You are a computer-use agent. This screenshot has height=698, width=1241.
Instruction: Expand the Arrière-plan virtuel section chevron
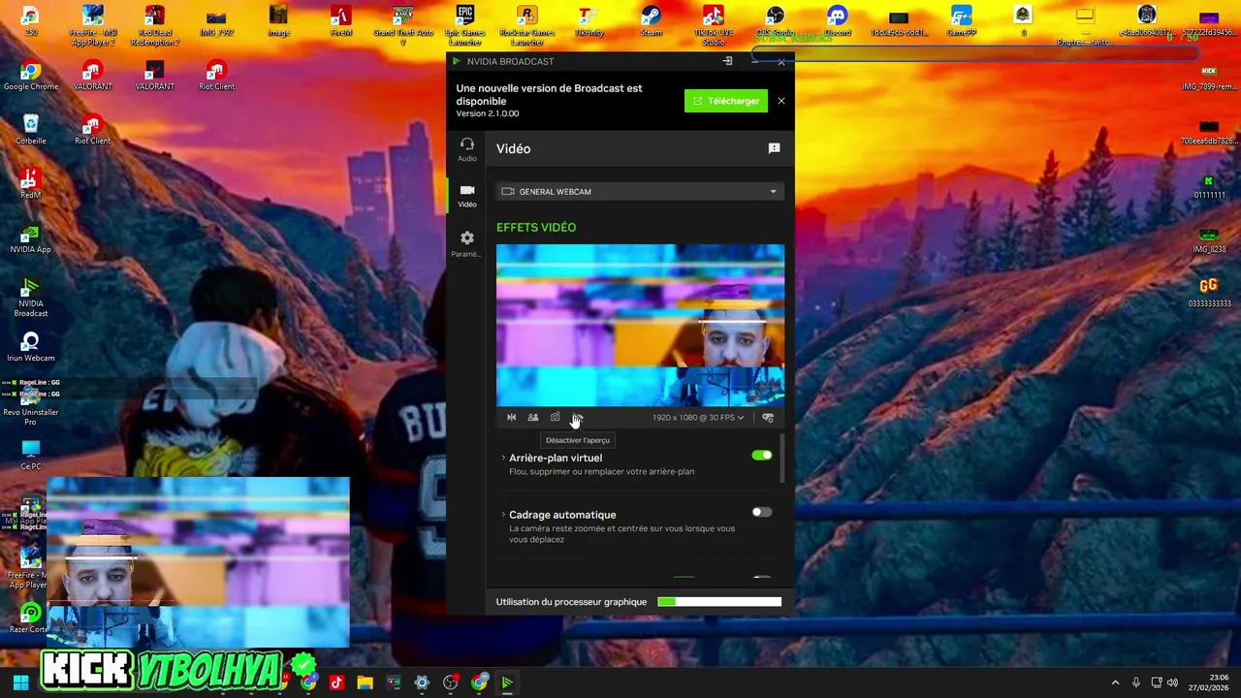503,458
